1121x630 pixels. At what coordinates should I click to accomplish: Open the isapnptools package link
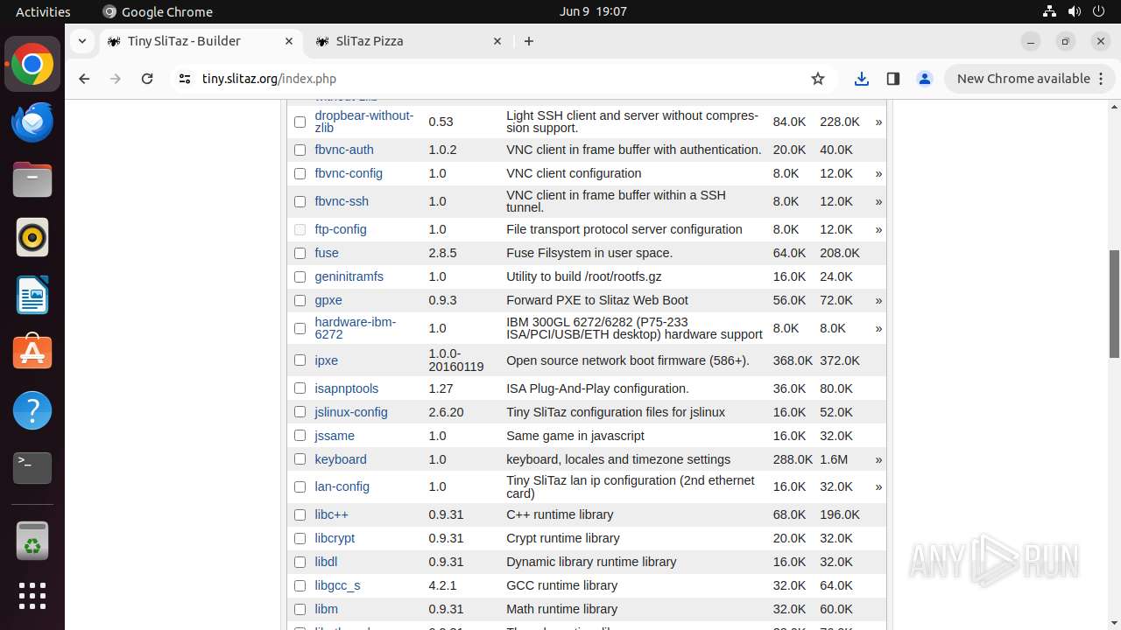(x=347, y=388)
